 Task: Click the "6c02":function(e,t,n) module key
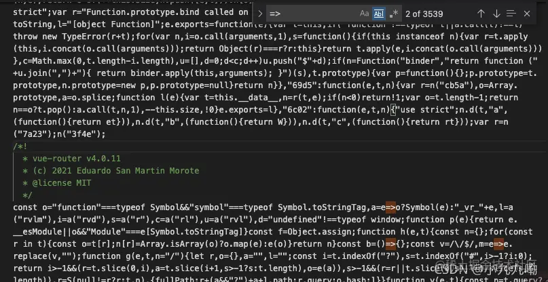coord(336,110)
